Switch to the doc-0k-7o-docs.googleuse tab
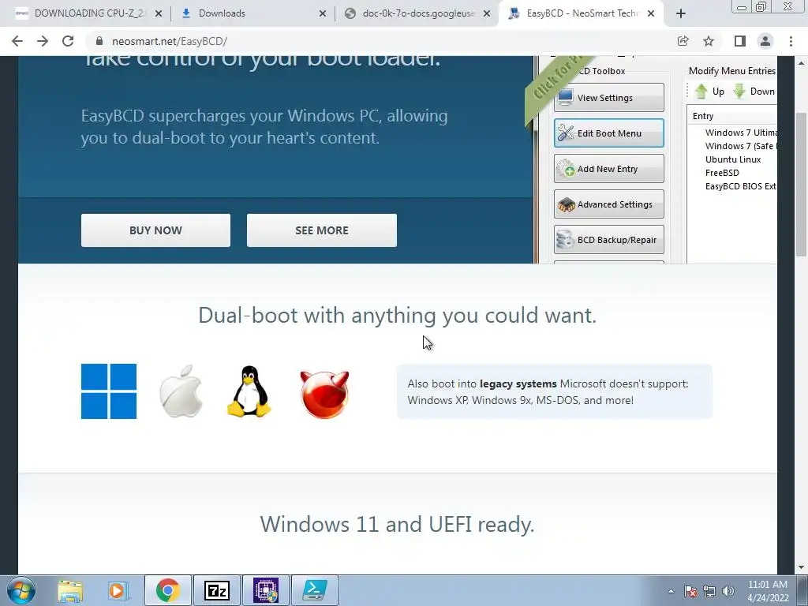Screen dimensions: 808x606 coord(417,13)
